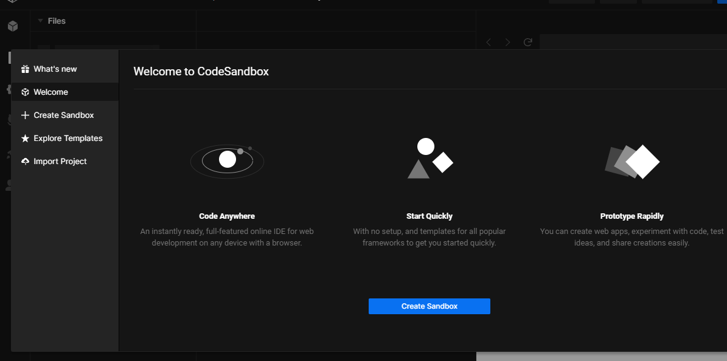Click the Start Quickly shapes illustration
The width and height of the screenshot is (727, 361).
(x=430, y=158)
